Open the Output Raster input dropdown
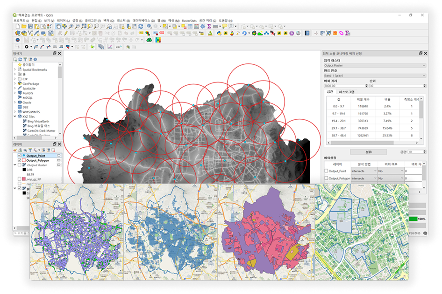The image size is (442, 294). click(375, 66)
